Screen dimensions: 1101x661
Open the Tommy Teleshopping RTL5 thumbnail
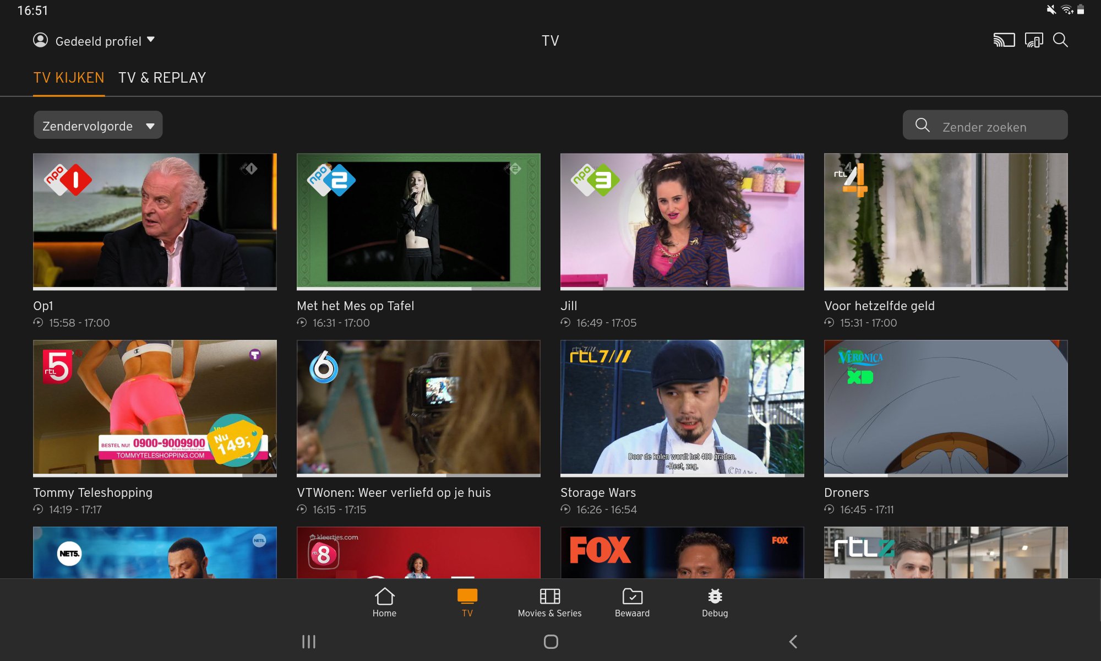pos(155,408)
